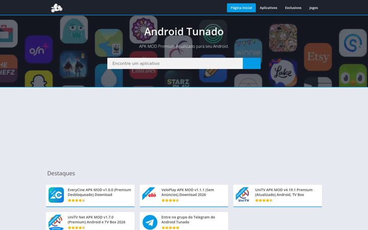Click the blue search submit button
This screenshot has width=368, height=230.
click(251, 63)
